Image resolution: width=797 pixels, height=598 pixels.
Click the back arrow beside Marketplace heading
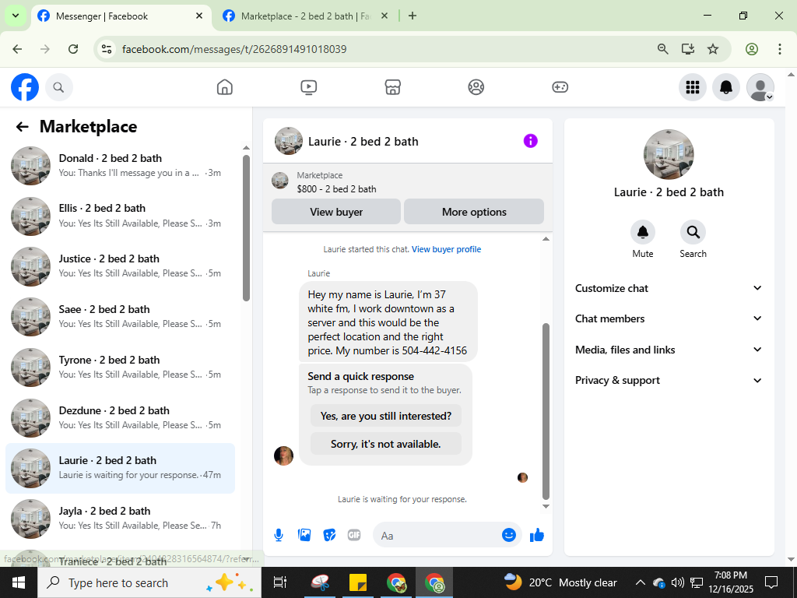22,127
